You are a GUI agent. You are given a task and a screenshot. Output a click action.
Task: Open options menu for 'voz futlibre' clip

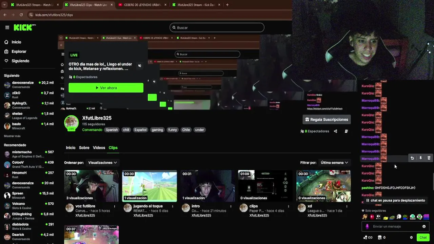pos(115,206)
